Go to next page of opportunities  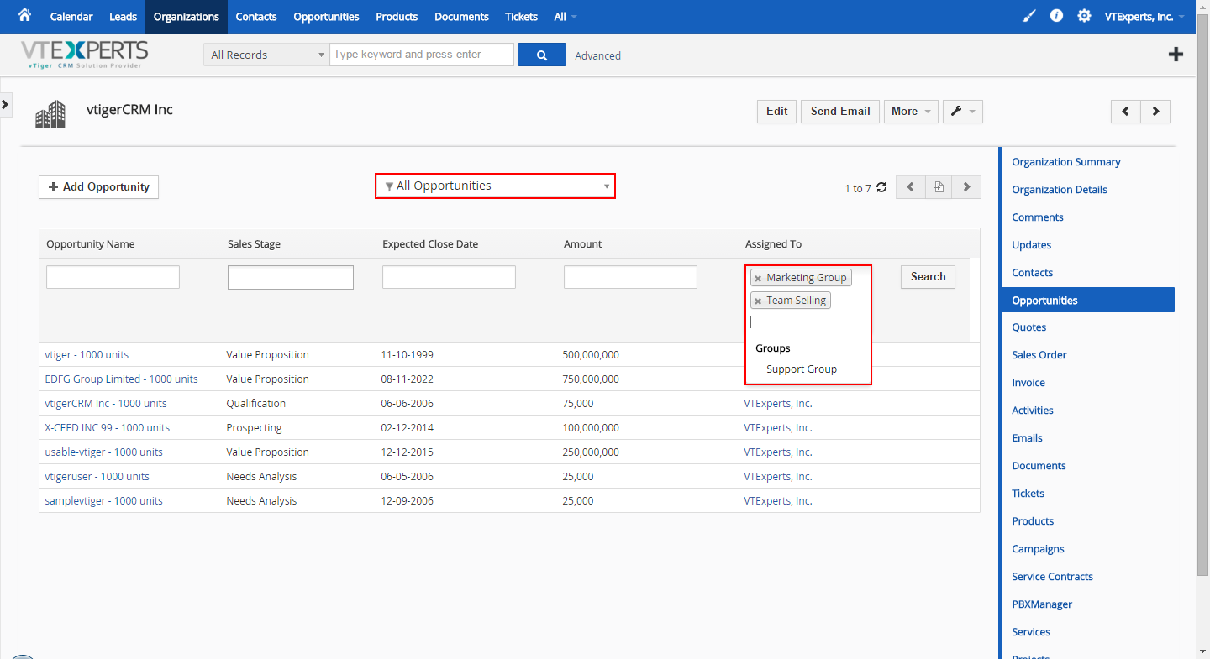click(967, 187)
